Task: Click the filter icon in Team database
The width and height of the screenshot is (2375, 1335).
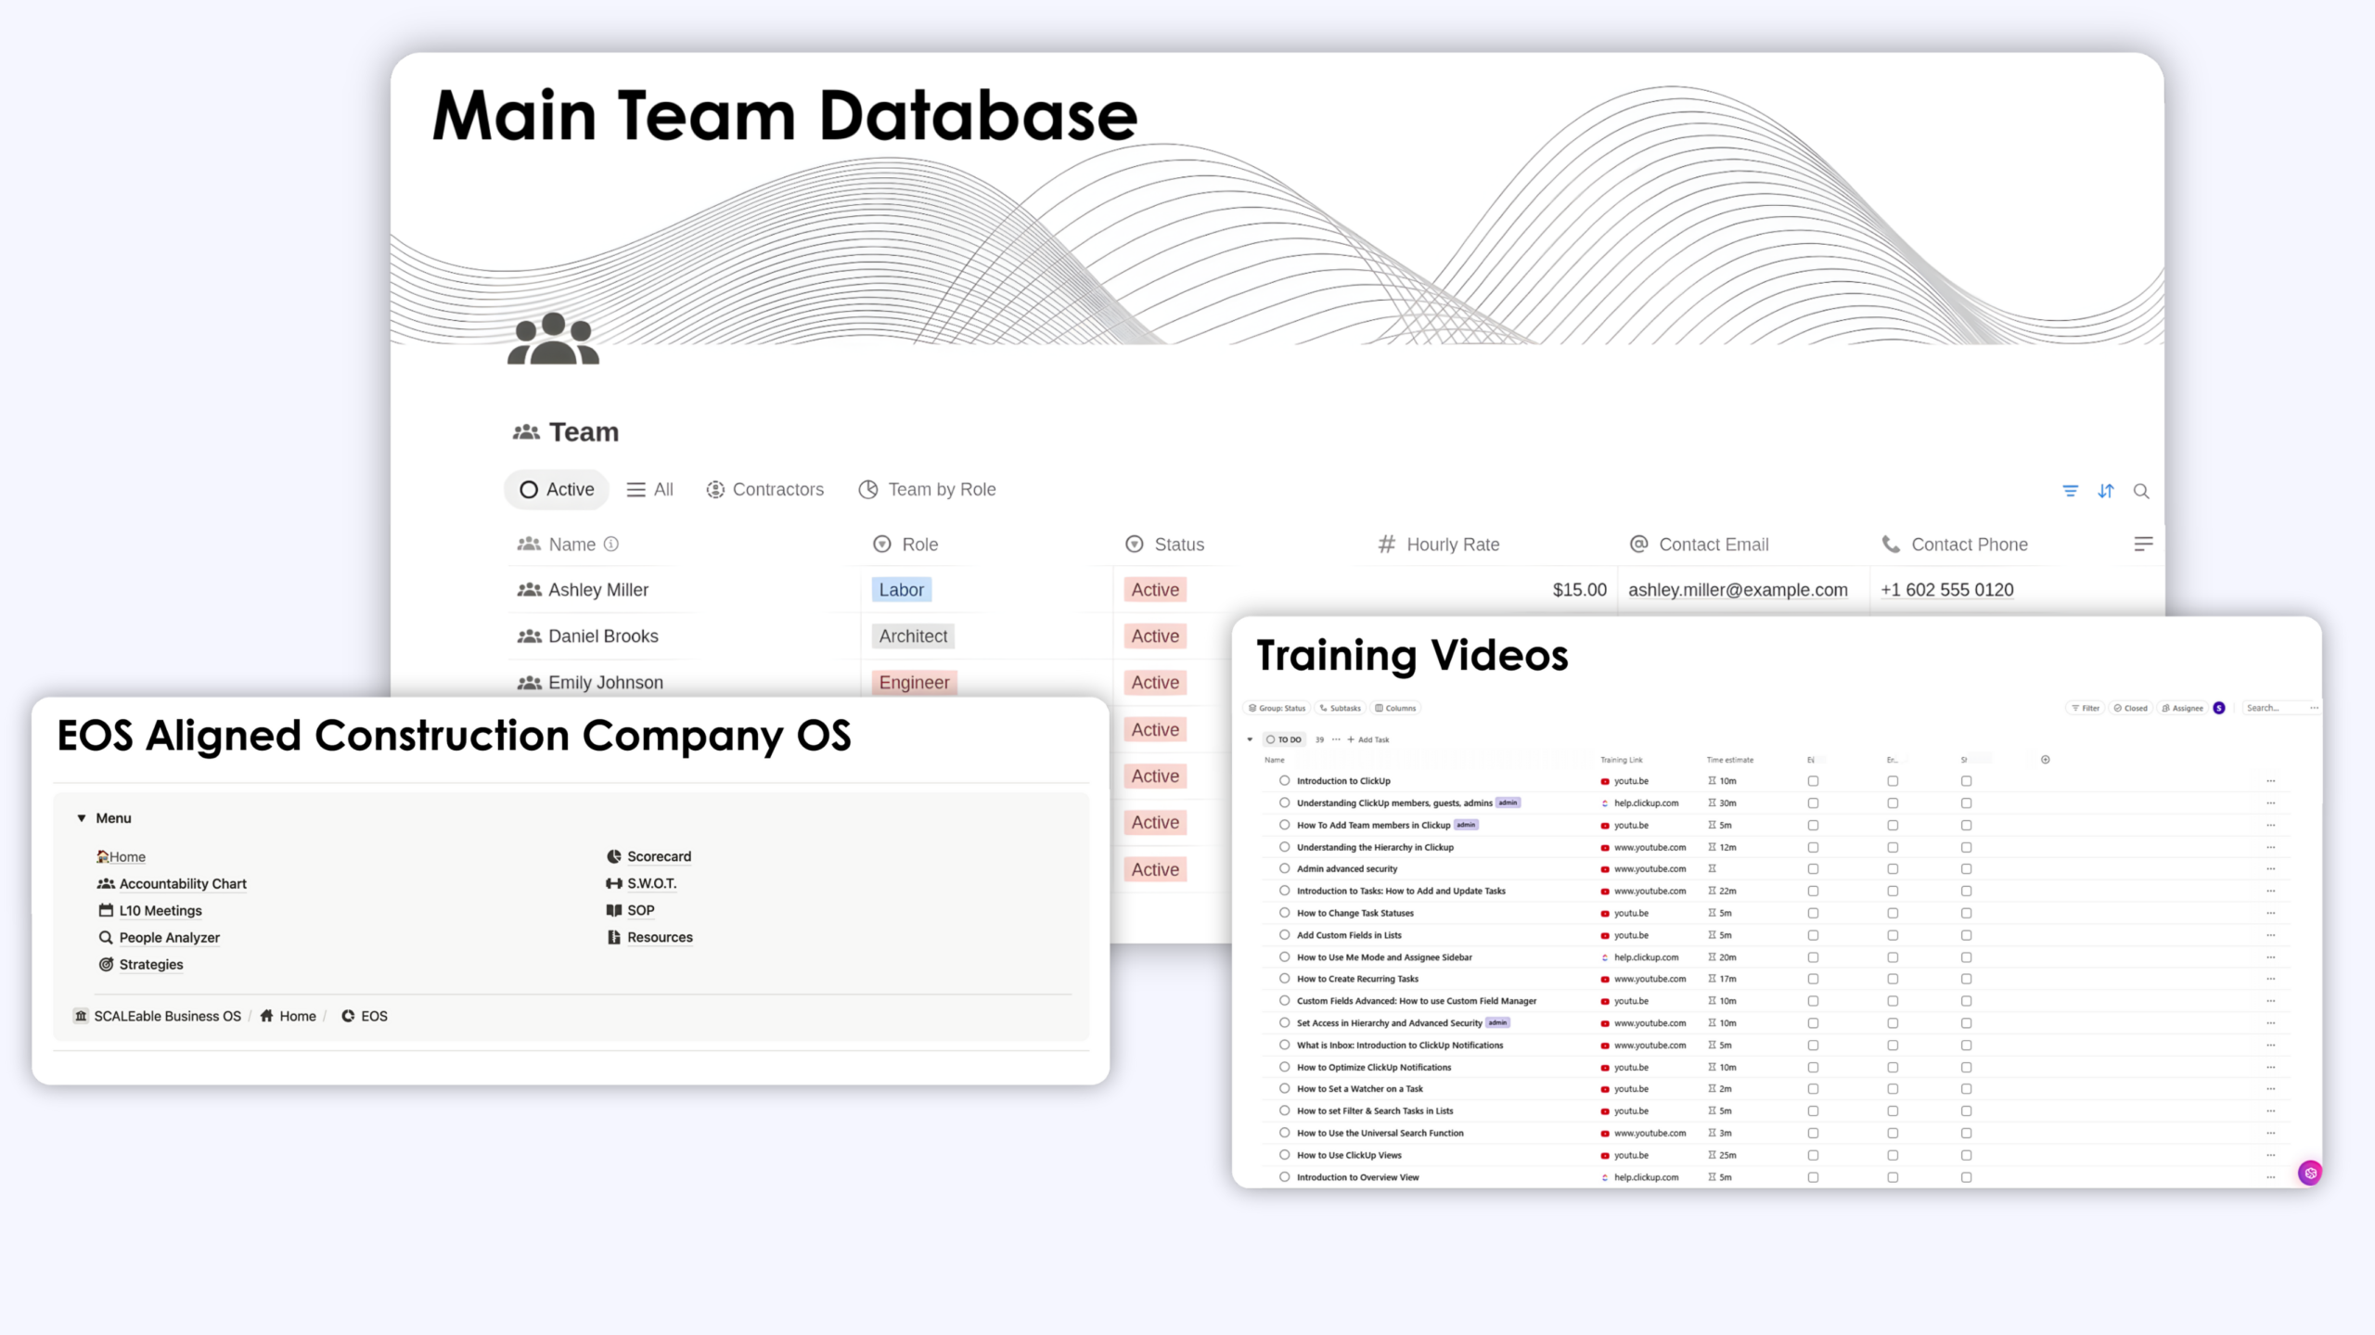Action: pos(2070,491)
